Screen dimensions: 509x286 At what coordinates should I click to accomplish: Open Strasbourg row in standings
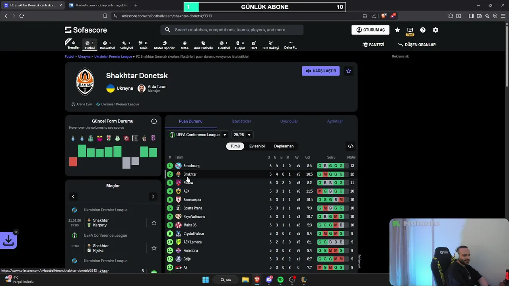point(261,166)
